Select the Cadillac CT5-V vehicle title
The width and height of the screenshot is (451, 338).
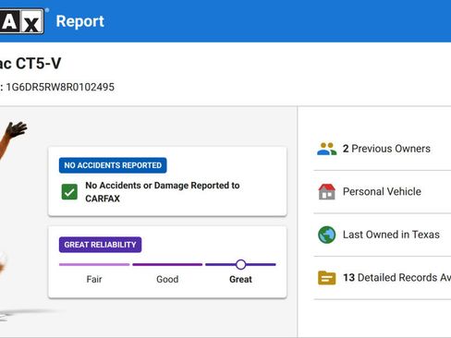pyautogui.click(x=30, y=64)
